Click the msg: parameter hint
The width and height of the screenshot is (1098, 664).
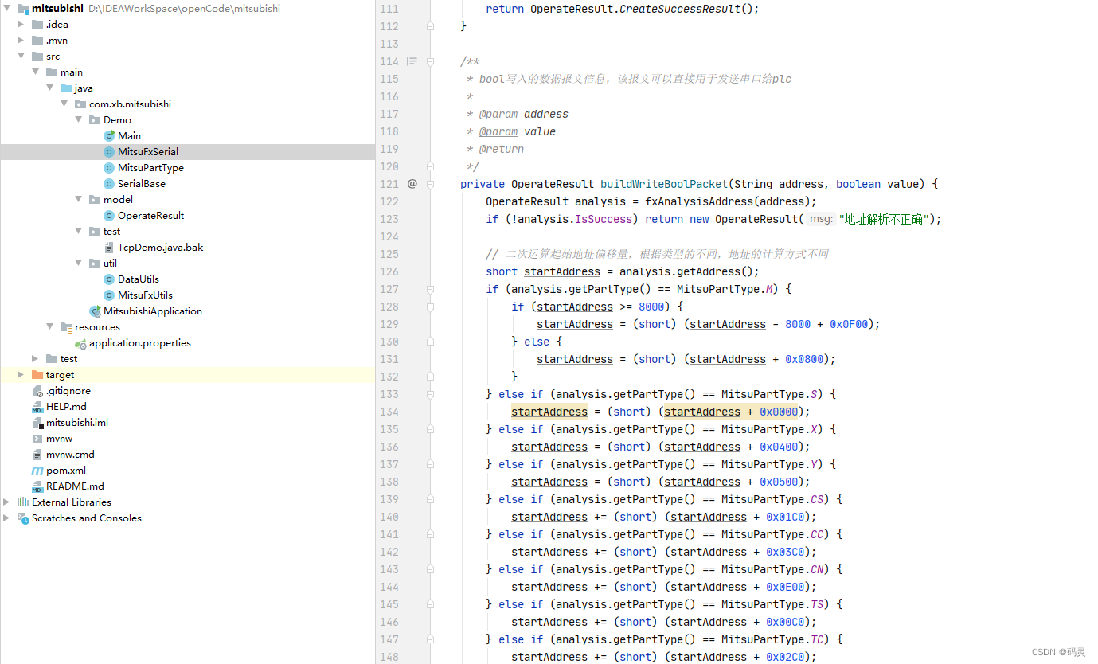tap(821, 219)
